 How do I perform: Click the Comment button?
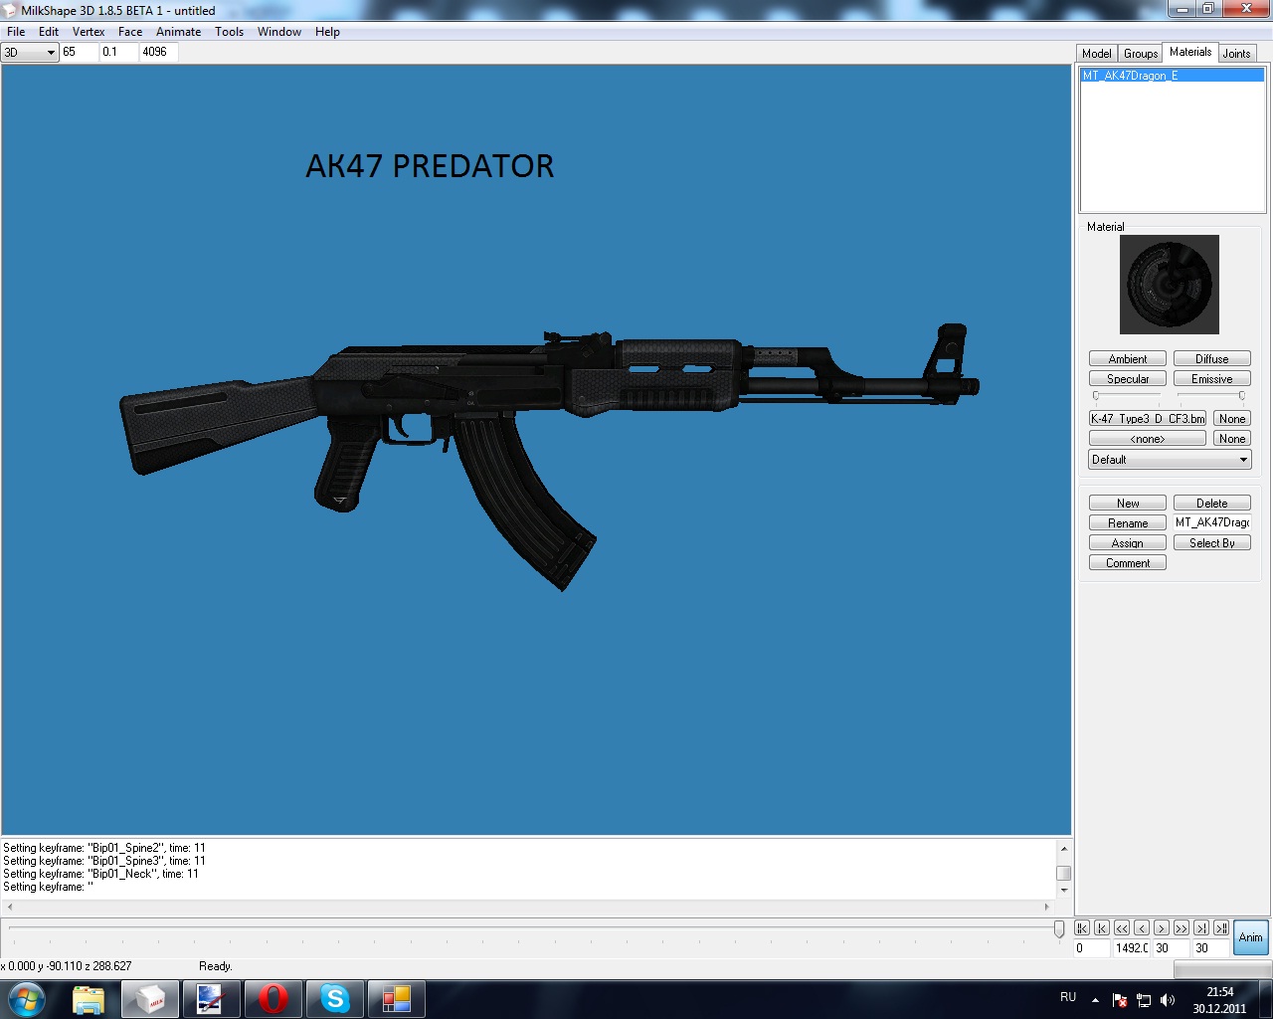pos(1128,563)
